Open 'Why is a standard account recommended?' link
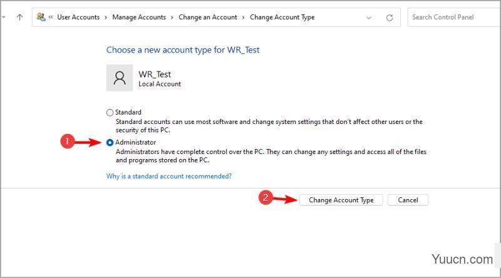Screen dimensions: 501x278 169,176
